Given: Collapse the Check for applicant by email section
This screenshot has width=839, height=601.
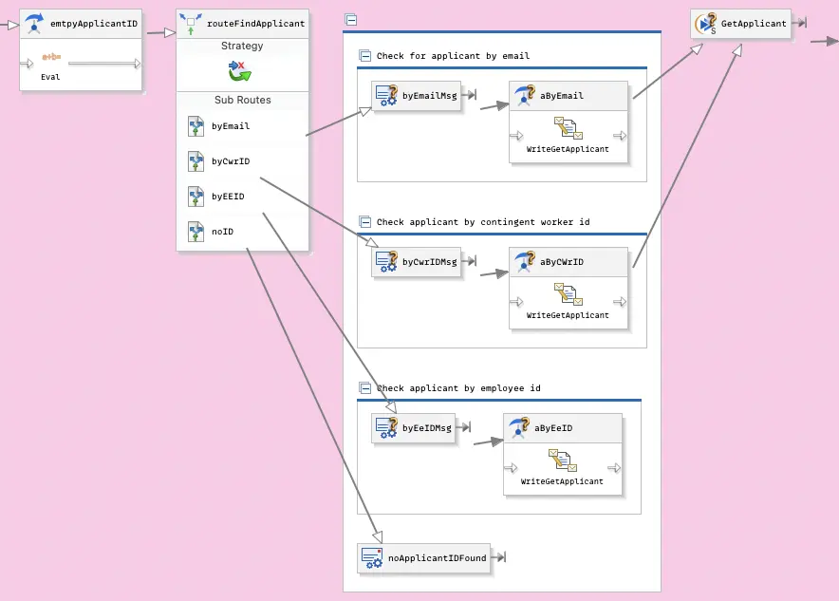Looking at the screenshot, I should pyautogui.click(x=365, y=56).
